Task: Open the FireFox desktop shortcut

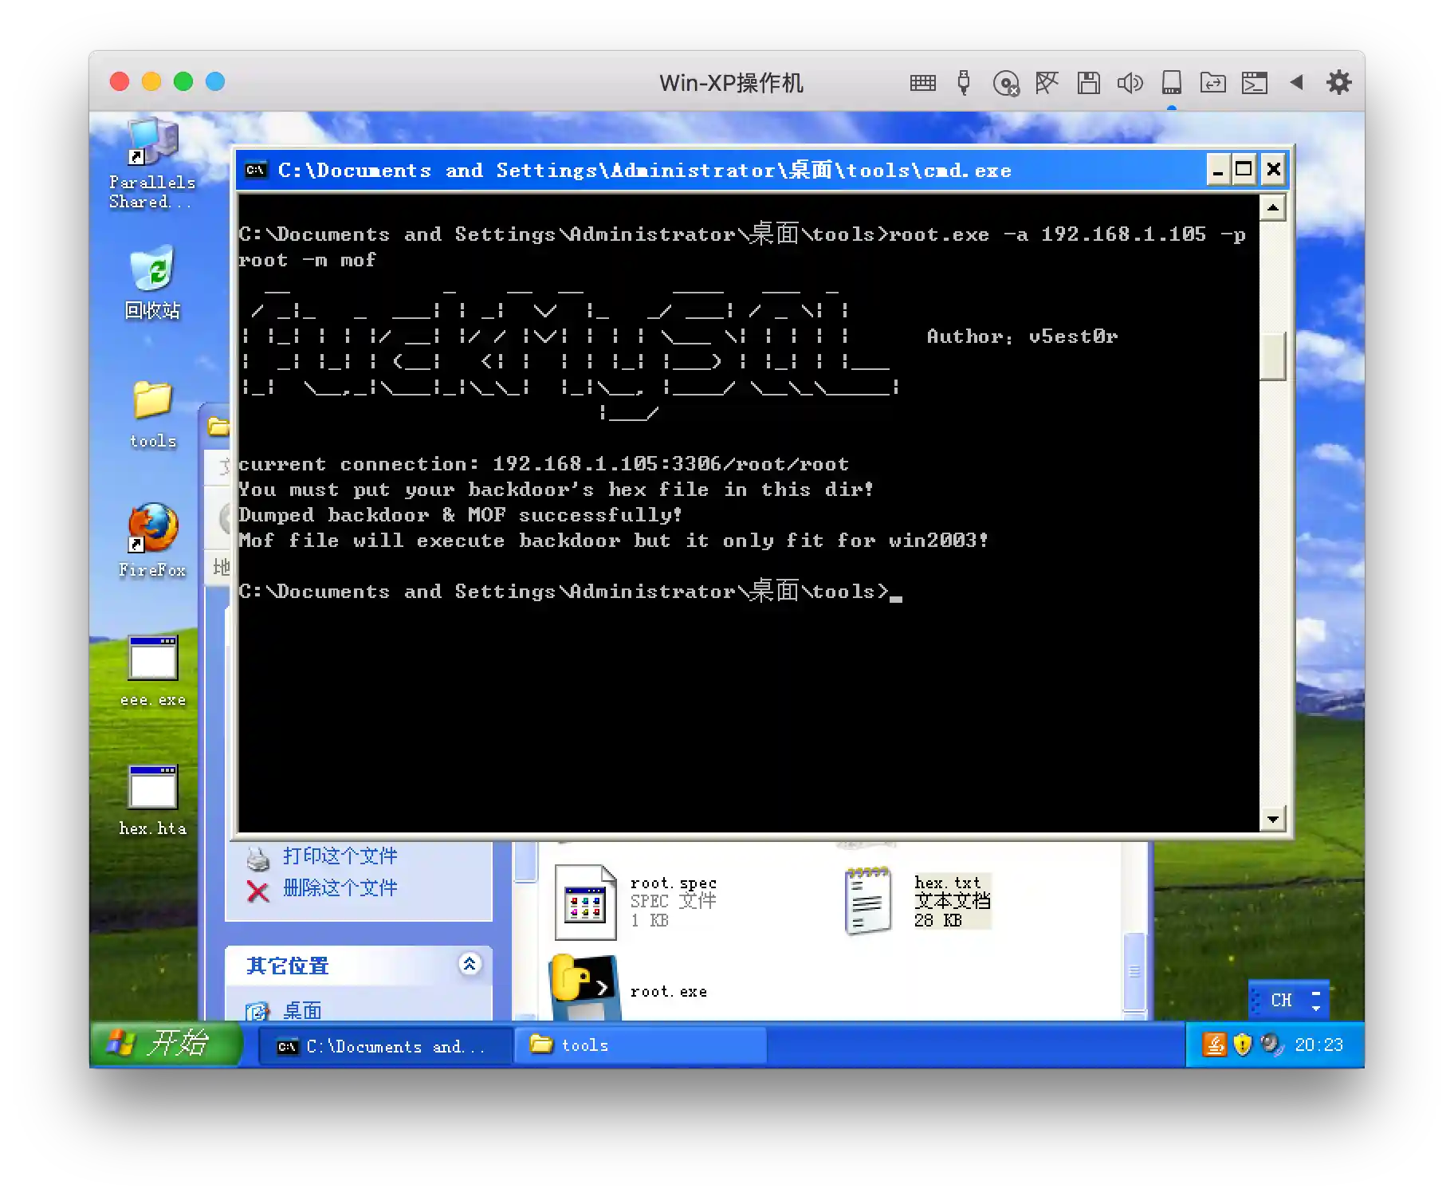Action: tap(152, 529)
